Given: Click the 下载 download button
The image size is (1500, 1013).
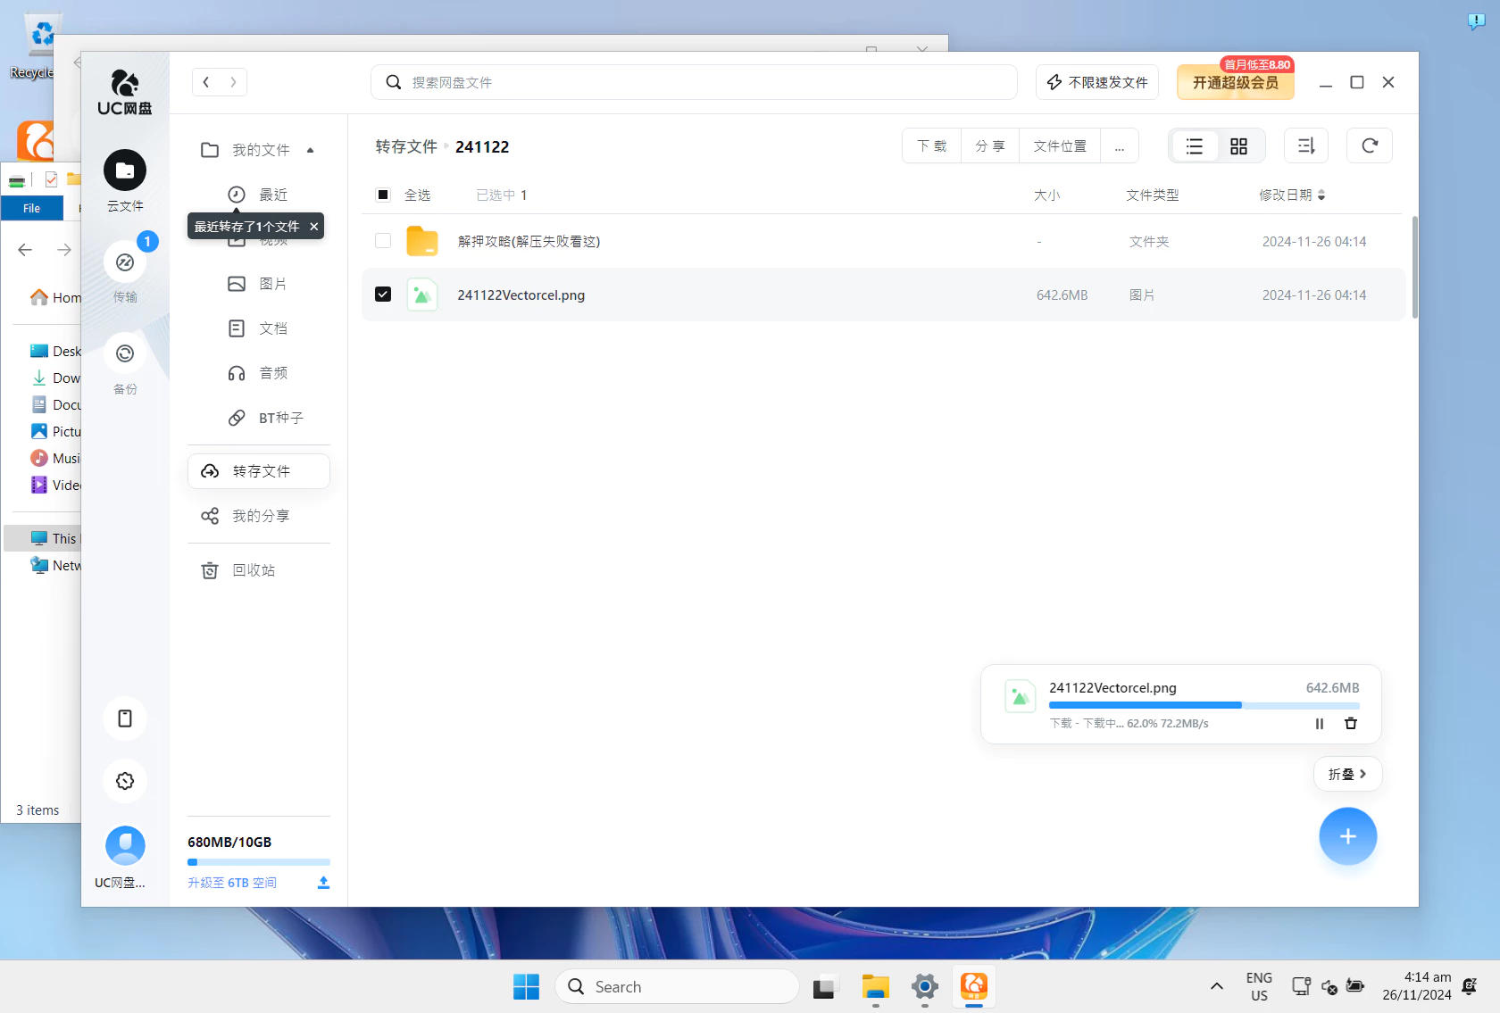Looking at the screenshot, I should click(932, 146).
